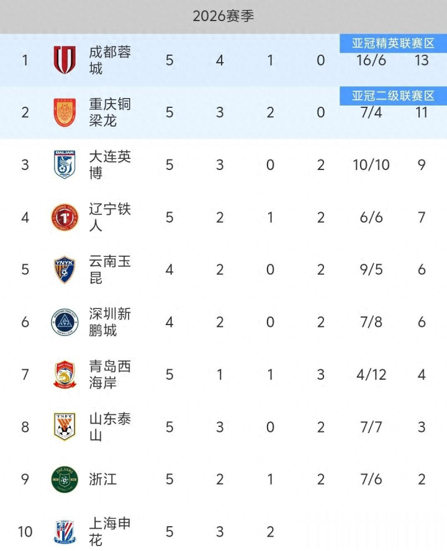The height and width of the screenshot is (551, 447).
Task: Select the Dalian Yingbo club badge
Action: (x=65, y=165)
